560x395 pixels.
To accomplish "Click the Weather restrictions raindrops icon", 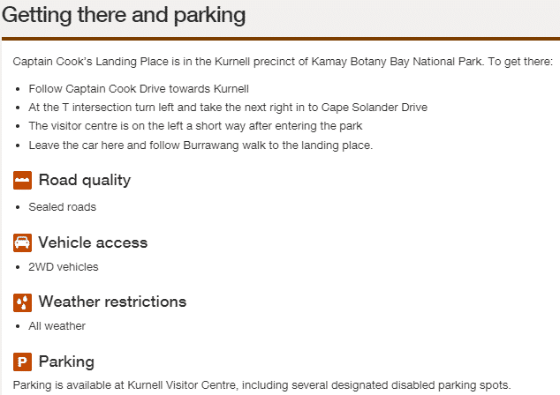I will [22, 302].
